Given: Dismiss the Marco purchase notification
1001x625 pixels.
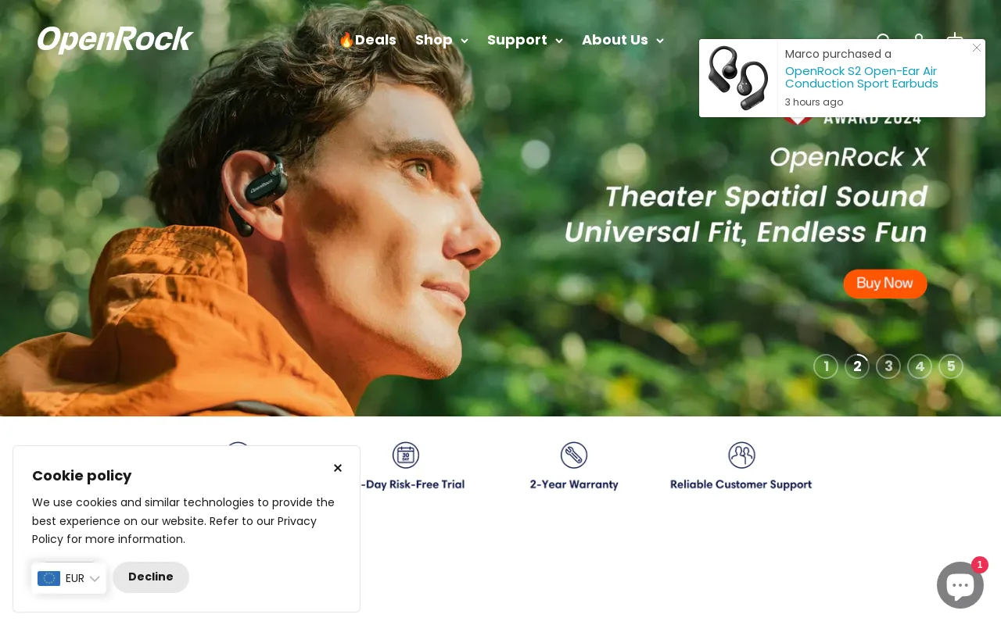Looking at the screenshot, I should tap(976, 48).
